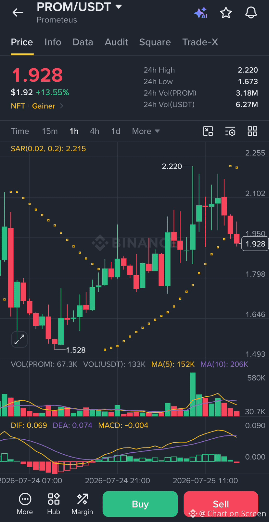
Task: Select the 1h chart interval
Action: pos(74,131)
